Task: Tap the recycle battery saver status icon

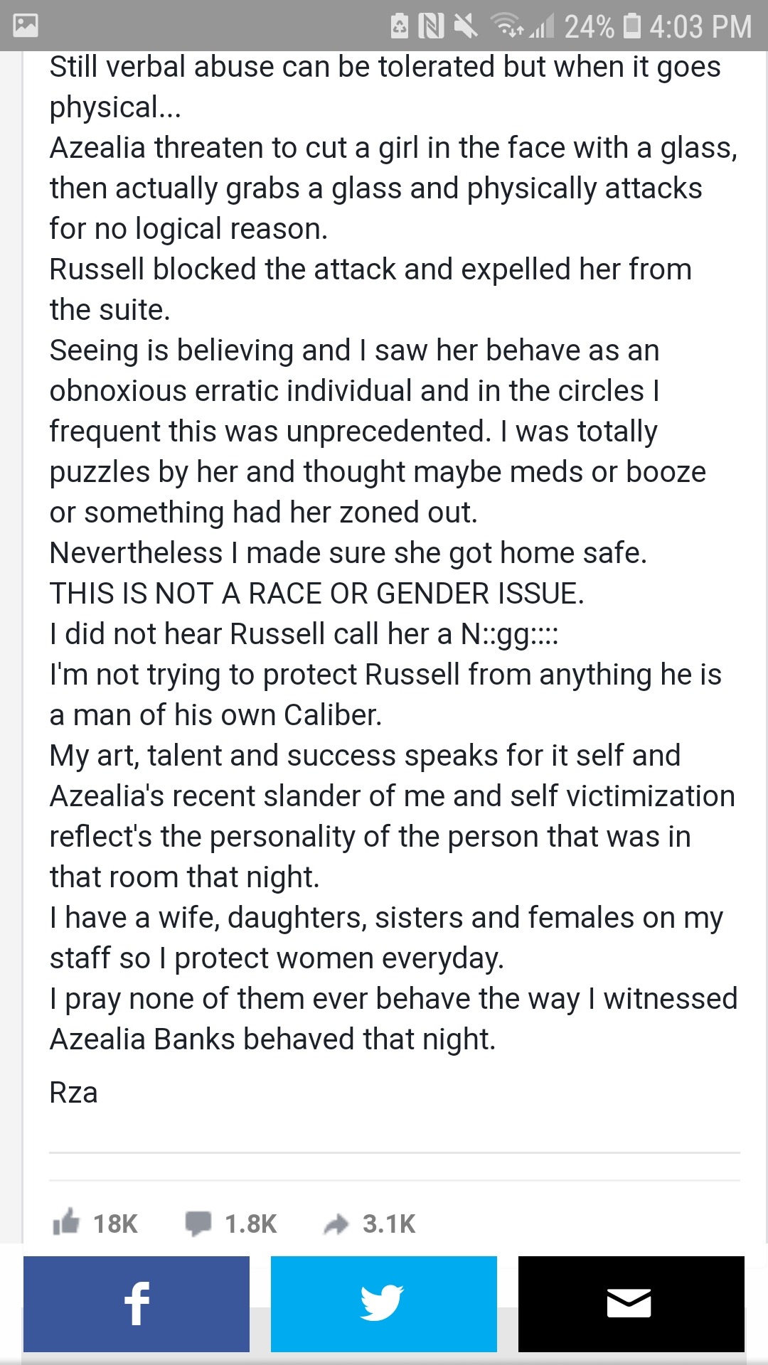Action: click(400, 26)
